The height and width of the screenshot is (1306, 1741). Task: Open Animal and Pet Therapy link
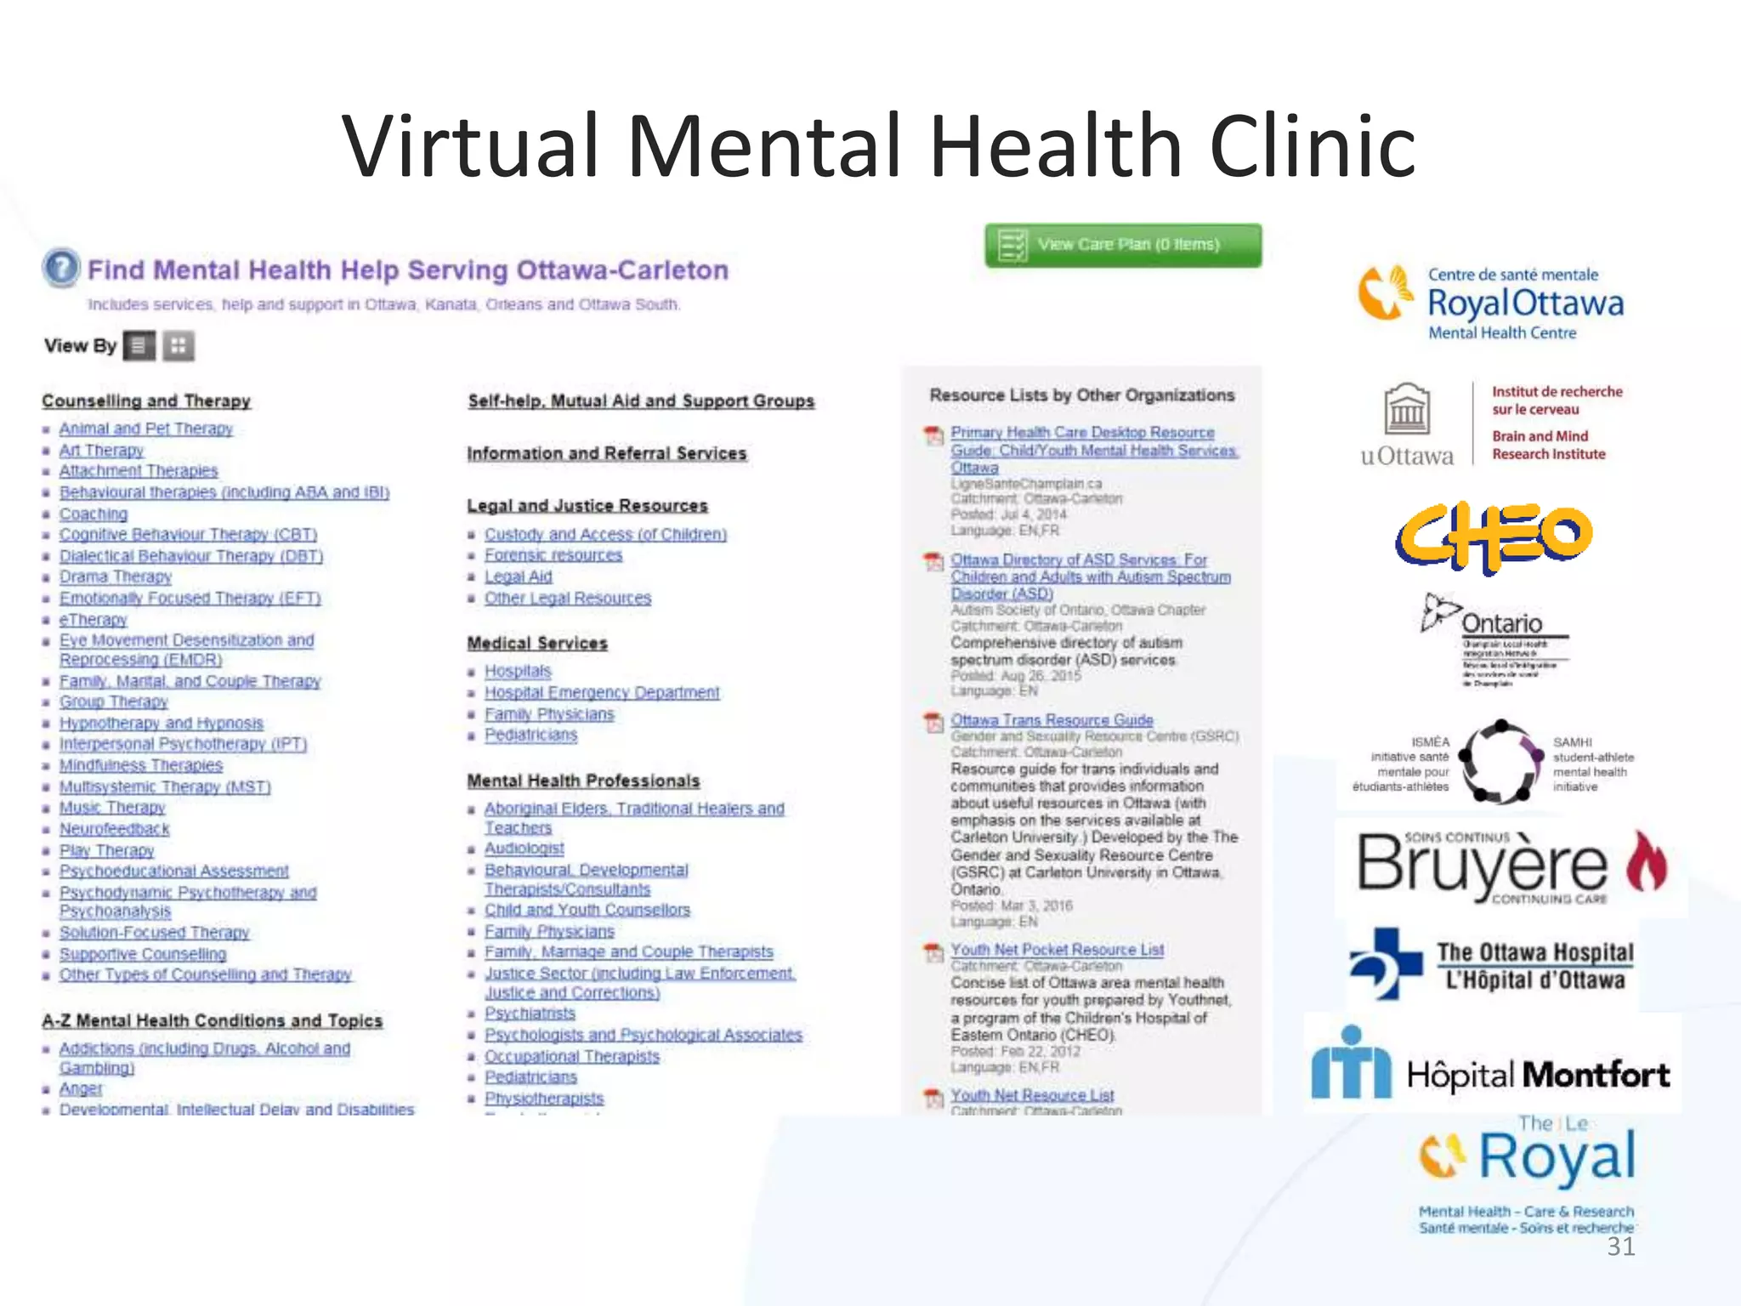[145, 429]
